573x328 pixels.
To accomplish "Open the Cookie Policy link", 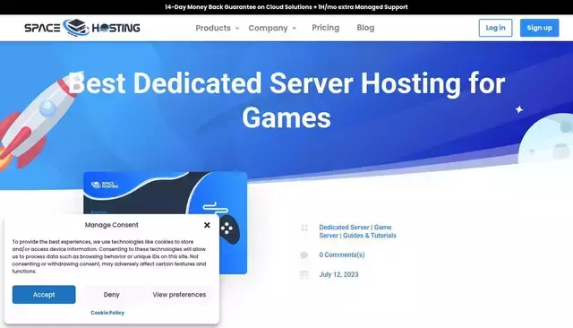I will (107, 313).
